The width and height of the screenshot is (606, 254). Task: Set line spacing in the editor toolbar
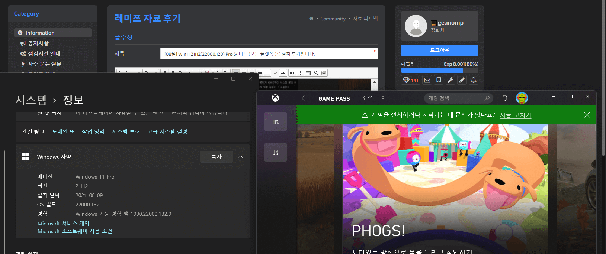click(x=267, y=73)
